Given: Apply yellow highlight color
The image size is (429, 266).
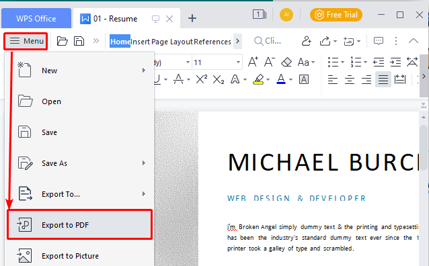Looking at the screenshot, I should coord(258,79).
